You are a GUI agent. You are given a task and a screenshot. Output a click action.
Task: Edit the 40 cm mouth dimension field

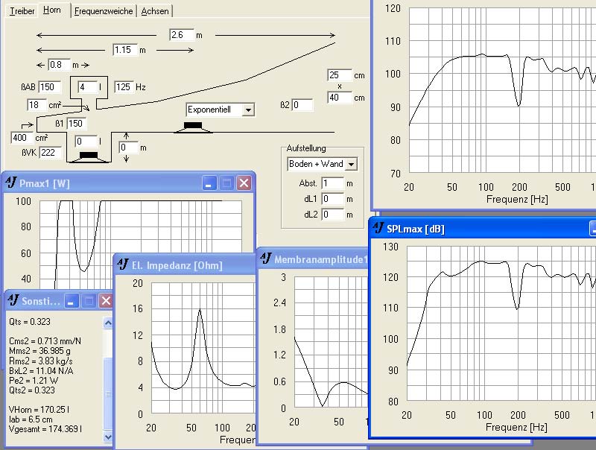(x=340, y=98)
